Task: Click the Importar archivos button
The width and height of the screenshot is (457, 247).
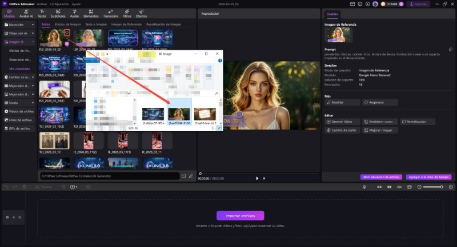Action: 240,216
